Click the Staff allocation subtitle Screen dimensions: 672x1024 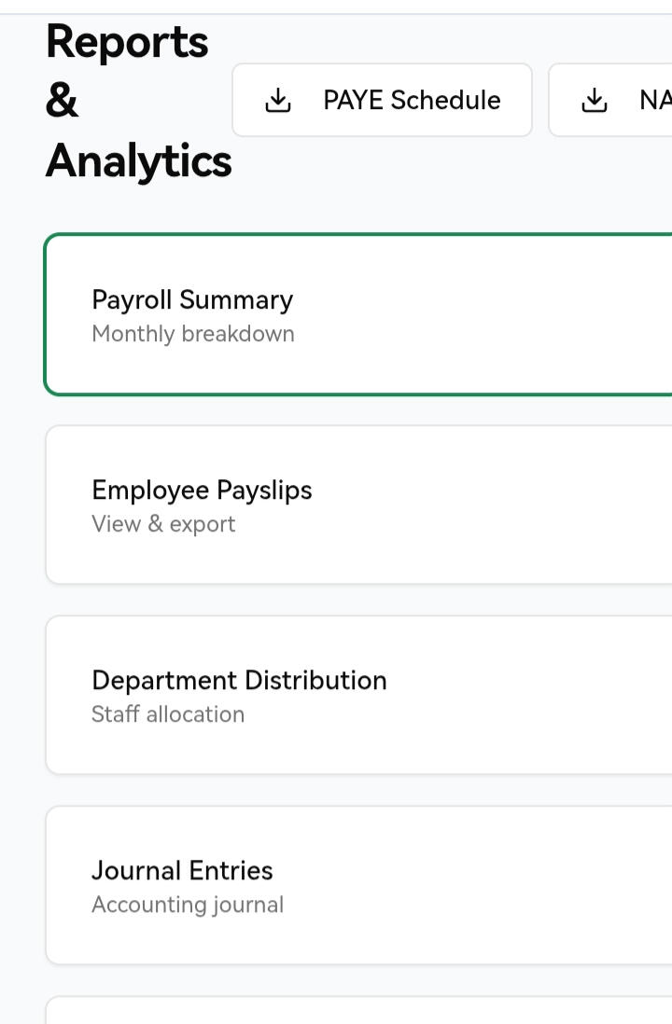point(168,714)
